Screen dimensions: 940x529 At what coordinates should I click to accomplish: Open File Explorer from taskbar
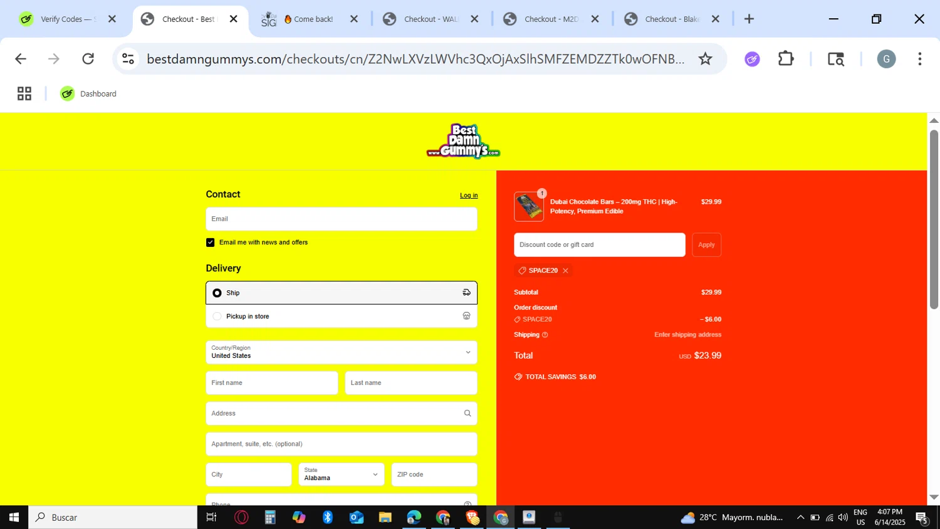pyautogui.click(x=385, y=517)
